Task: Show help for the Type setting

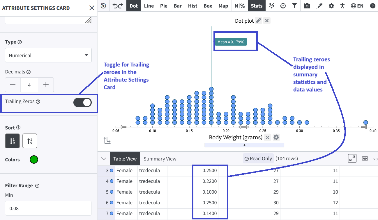Action: point(20,42)
